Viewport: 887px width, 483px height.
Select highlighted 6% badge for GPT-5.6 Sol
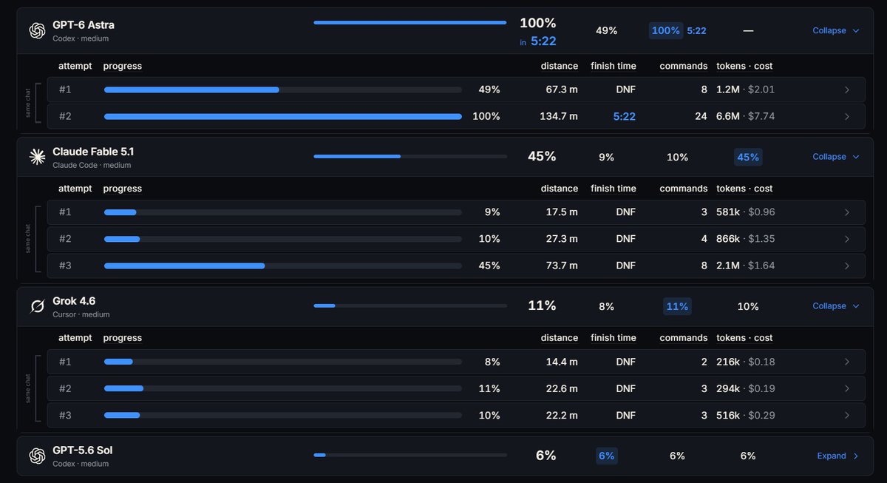pos(607,456)
